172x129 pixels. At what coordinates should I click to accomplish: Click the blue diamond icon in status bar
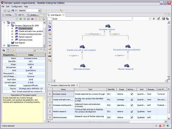point(168,126)
